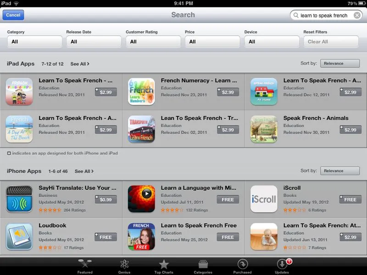Buy SayHi Translate for $0.99
Viewport: 367px width, 275px height.
(106, 199)
